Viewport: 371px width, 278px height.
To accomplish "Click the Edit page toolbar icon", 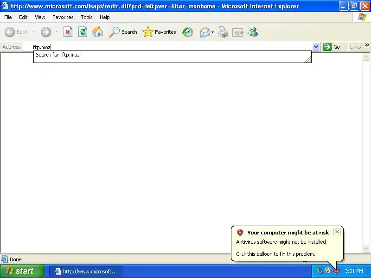I will 238,32.
